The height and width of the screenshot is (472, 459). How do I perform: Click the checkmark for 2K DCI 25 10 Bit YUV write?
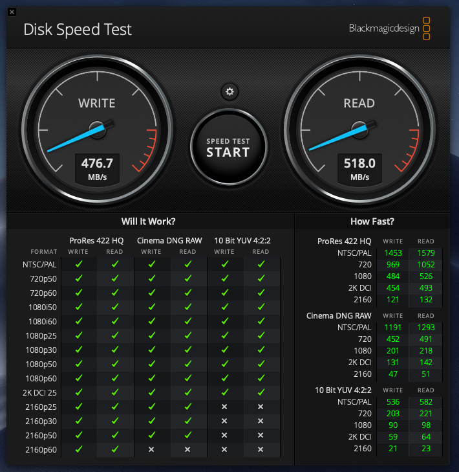tap(224, 392)
